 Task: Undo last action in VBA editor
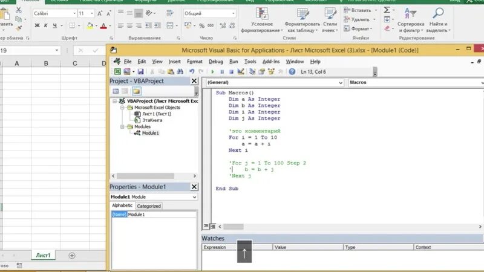tap(192, 71)
